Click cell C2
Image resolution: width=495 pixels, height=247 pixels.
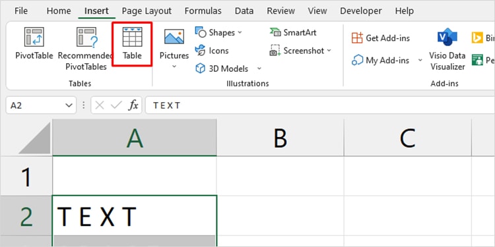(408, 216)
